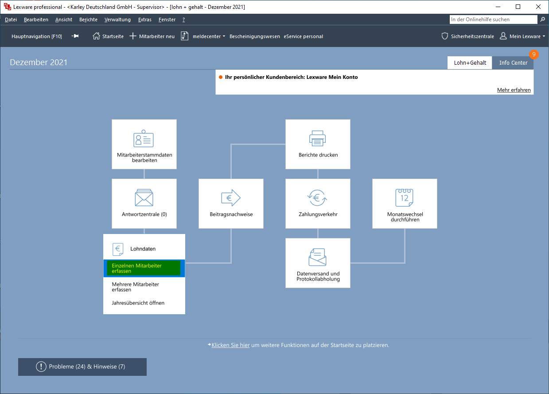
Task: Expand the Mein Lexware dropdown arrow
Action: [544, 36]
